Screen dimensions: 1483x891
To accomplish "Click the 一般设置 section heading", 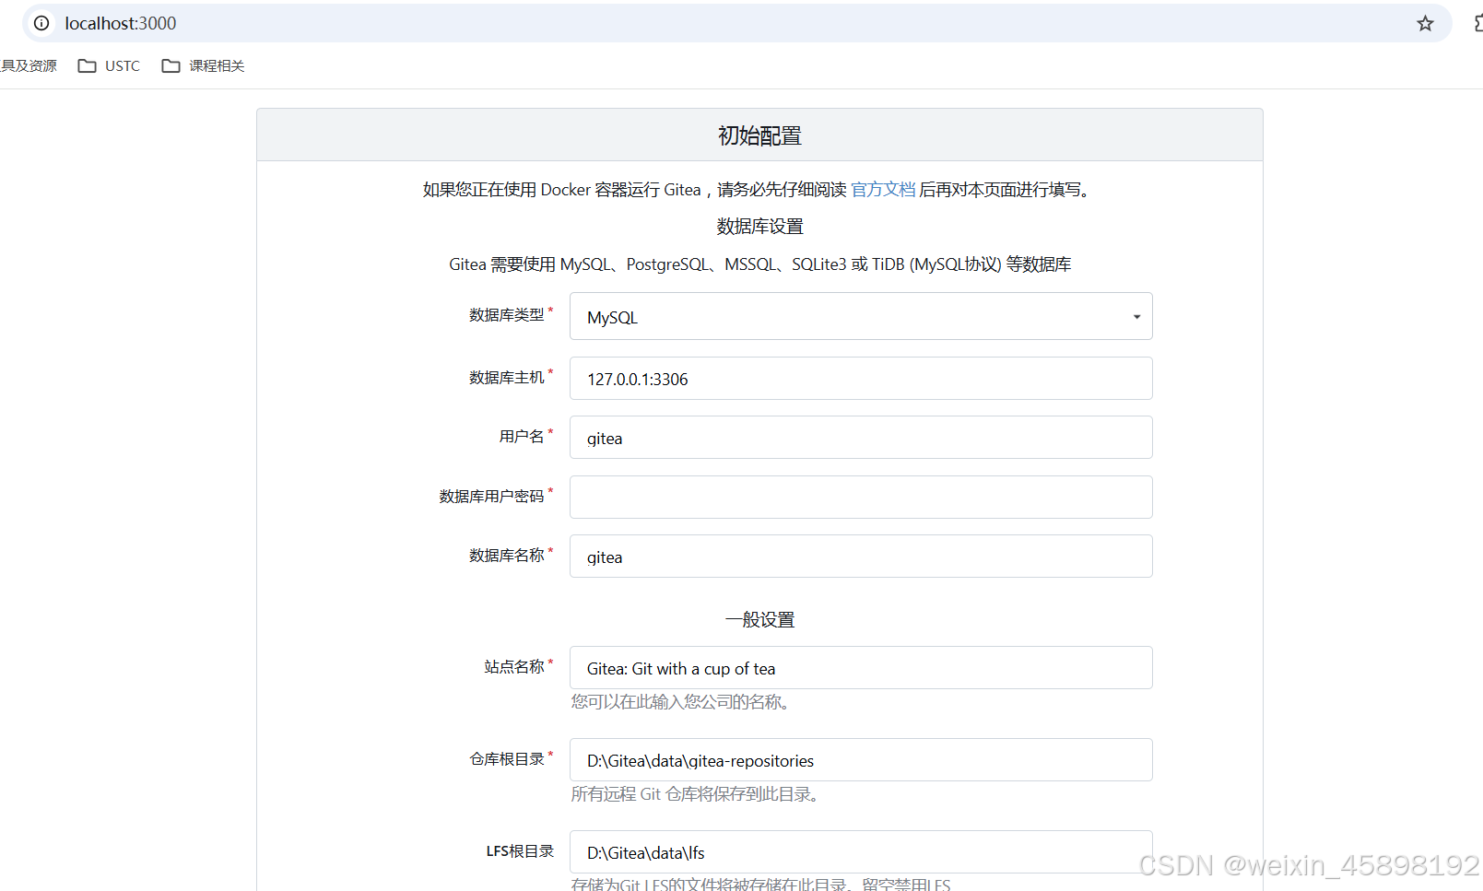I will pyautogui.click(x=759, y=619).
